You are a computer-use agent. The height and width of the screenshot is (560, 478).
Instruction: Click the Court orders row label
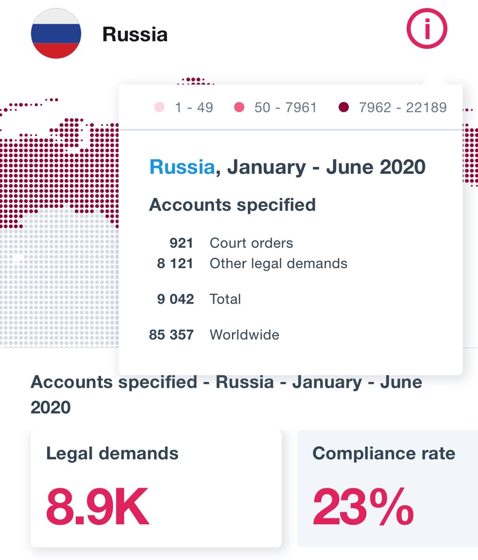pyautogui.click(x=251, y=243)
